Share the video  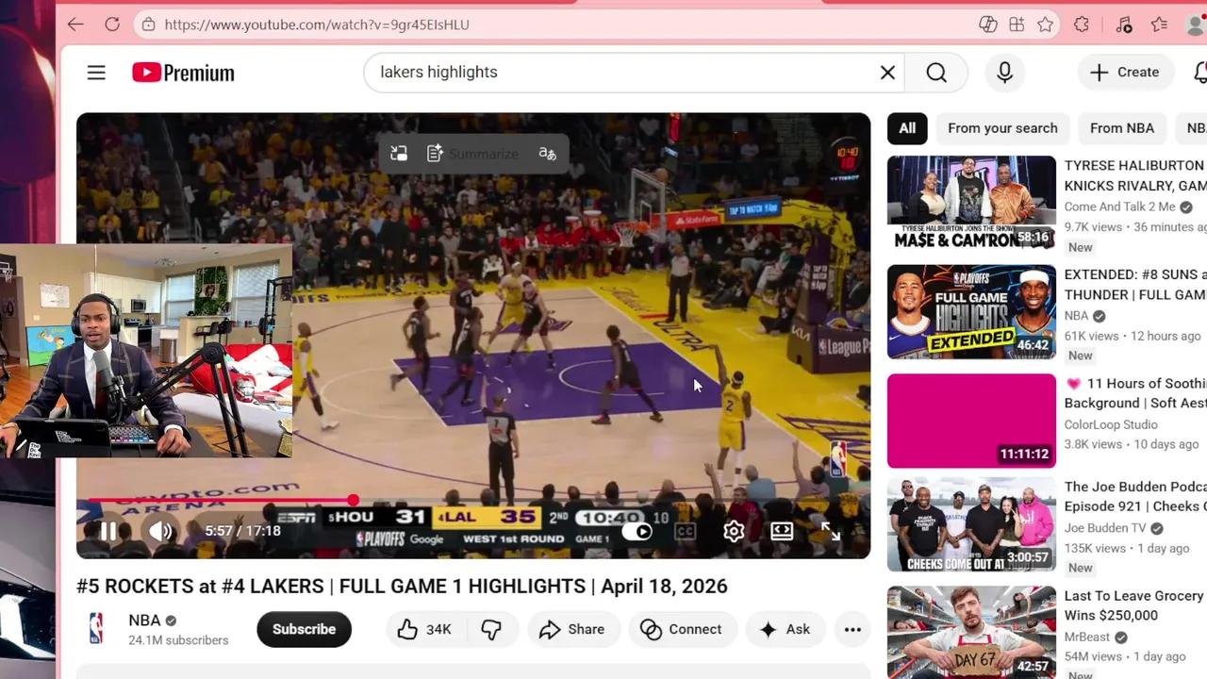pos(572,629)
